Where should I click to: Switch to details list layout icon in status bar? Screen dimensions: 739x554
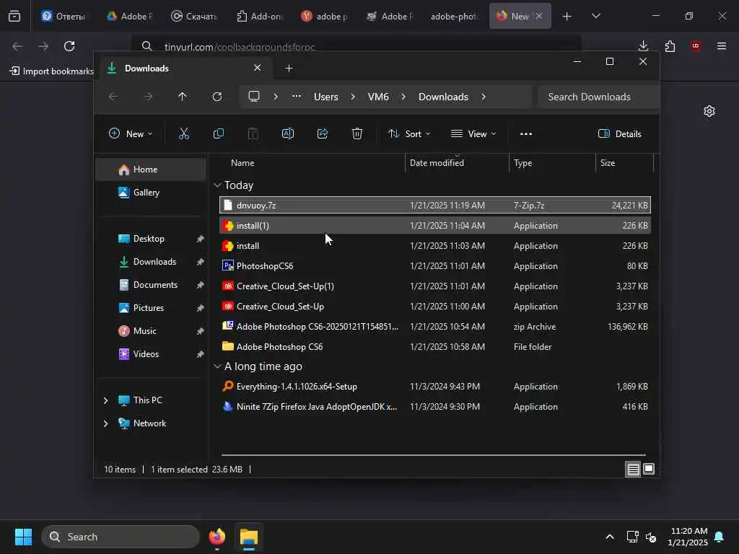[633, 469]
